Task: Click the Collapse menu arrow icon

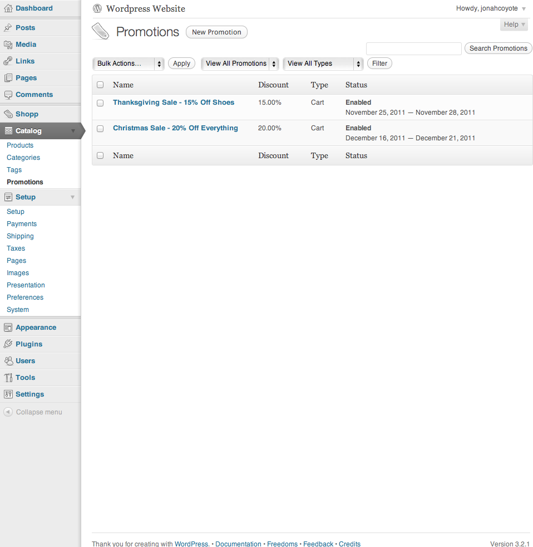Action: pyautogui.click(x=8, y=412)
